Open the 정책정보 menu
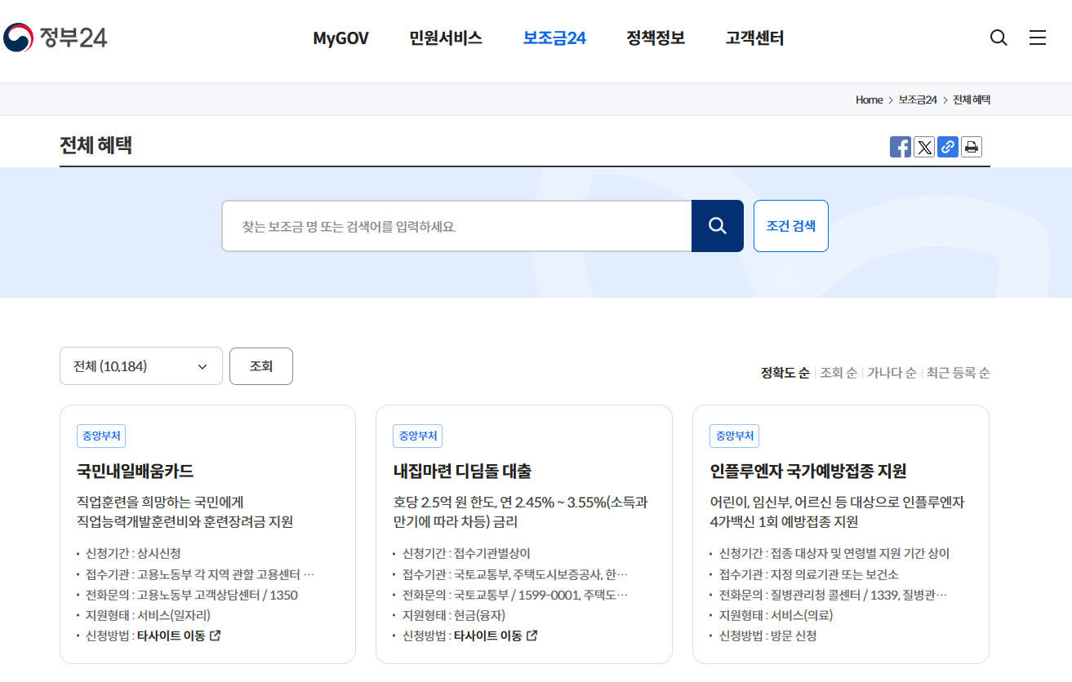 click(x=656, y=38)
